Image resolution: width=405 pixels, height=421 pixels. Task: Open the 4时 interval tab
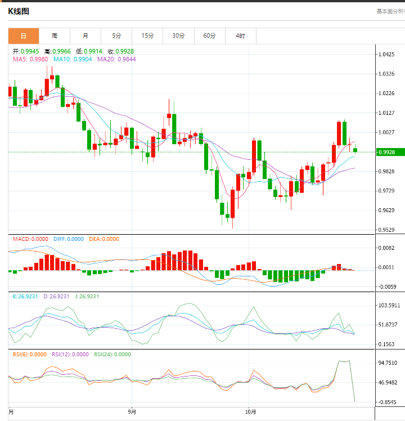pyautogui.click(x=241, y=35)
